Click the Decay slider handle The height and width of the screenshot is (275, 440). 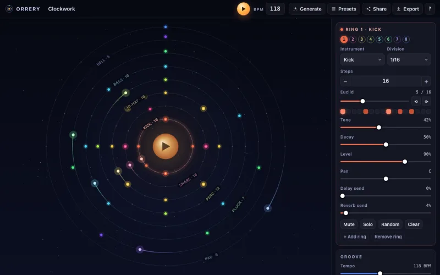[386, 145]
